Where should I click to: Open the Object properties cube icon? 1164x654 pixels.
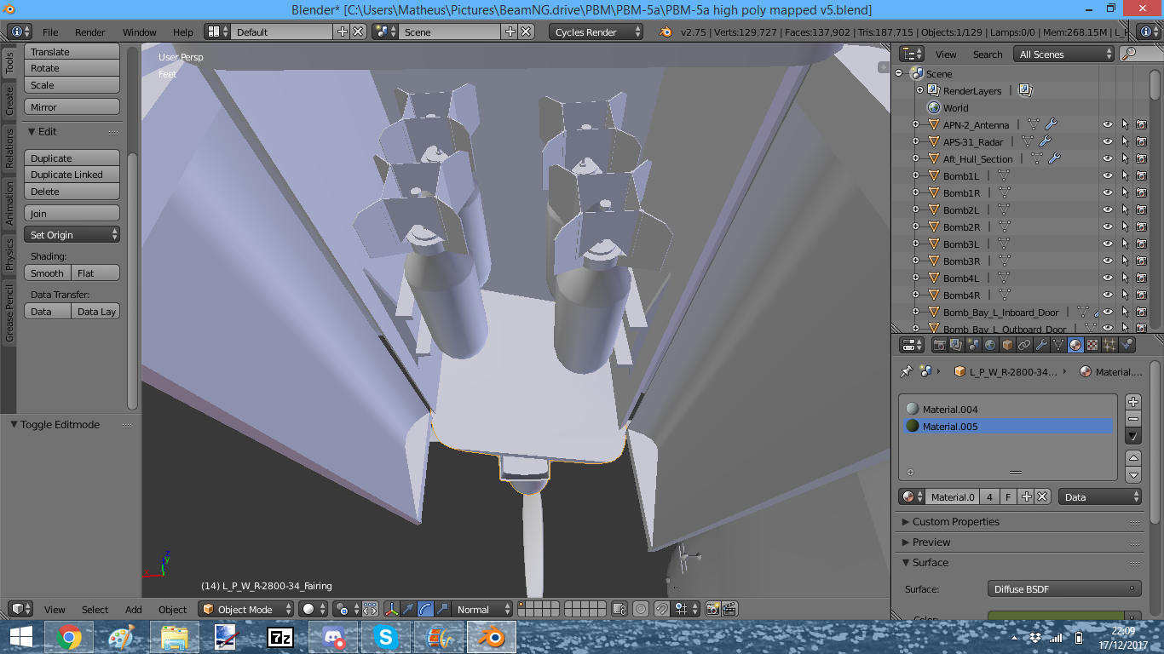tap(1007, 345)
